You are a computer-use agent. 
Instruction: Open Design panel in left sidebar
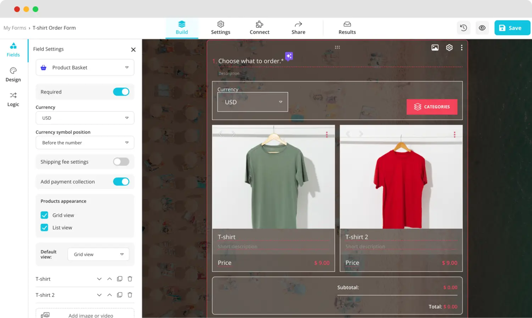(x=13, y=74)
